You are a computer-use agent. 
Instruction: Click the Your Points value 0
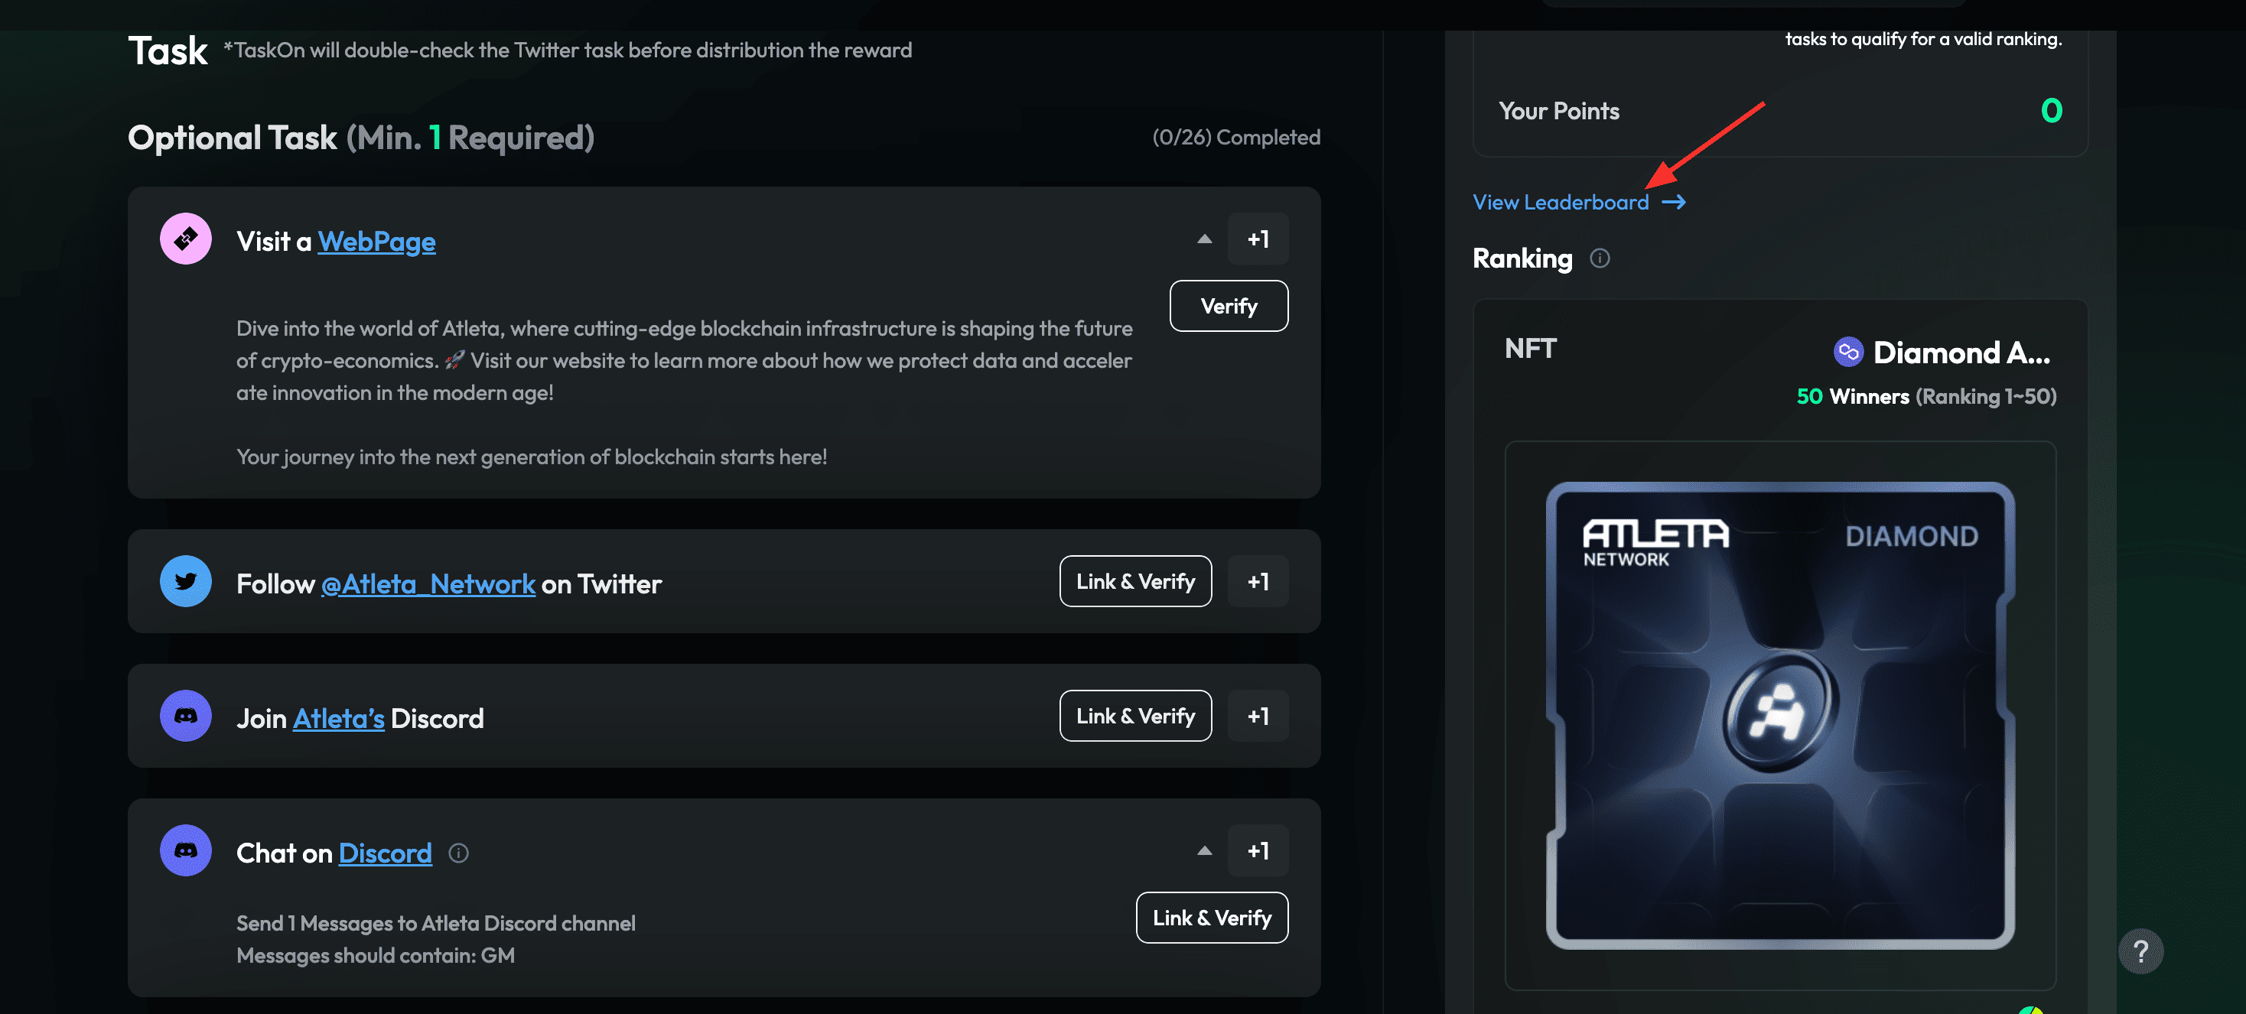tap(2051, 111)
